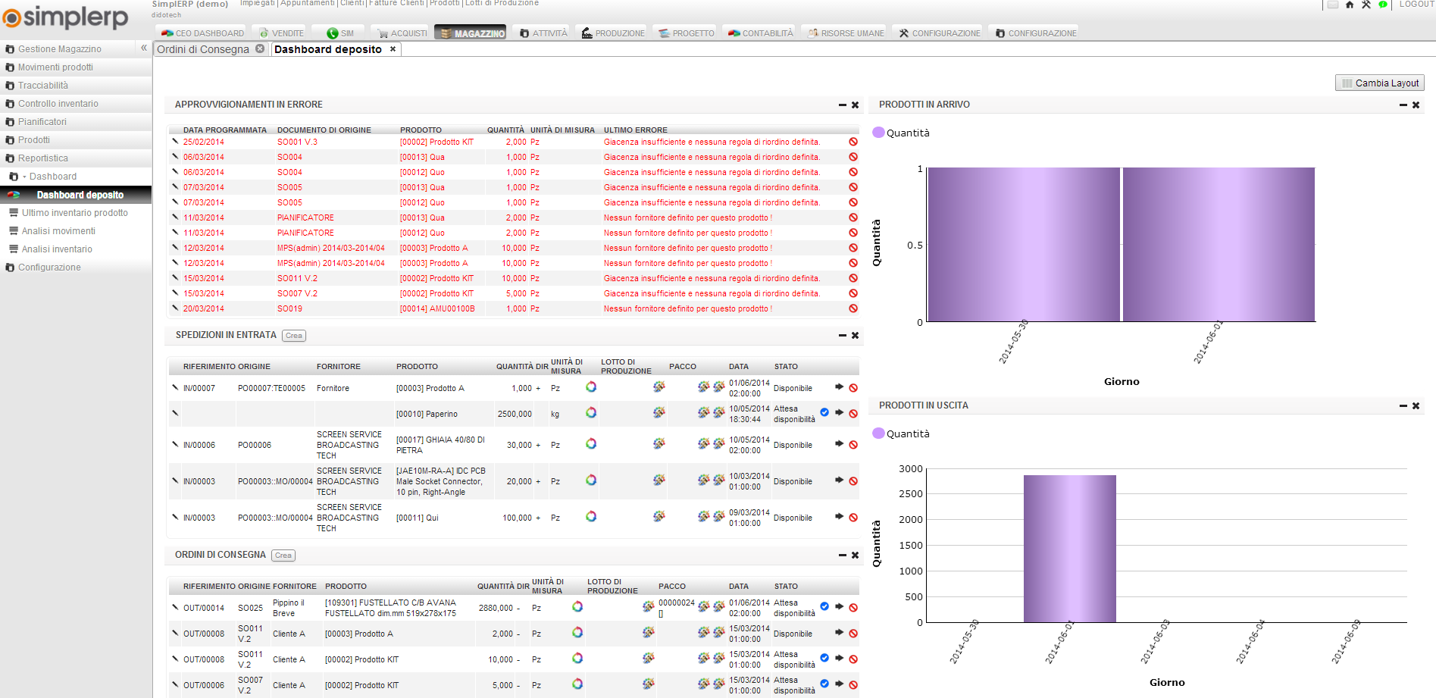
Task: Open the crossed tools settings icon in the top bar
Action: click(x=1366, y=5)
